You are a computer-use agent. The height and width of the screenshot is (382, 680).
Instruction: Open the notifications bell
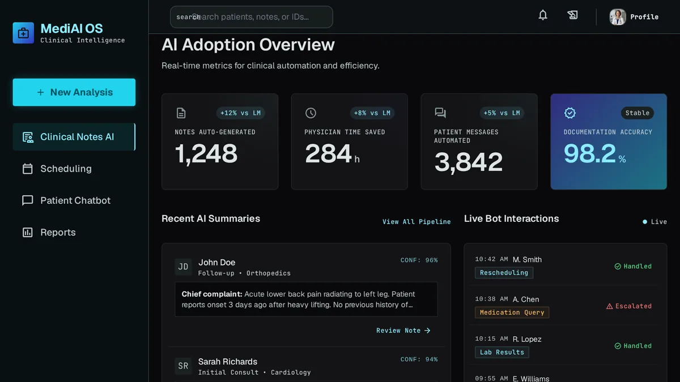[x=543, y=15]
